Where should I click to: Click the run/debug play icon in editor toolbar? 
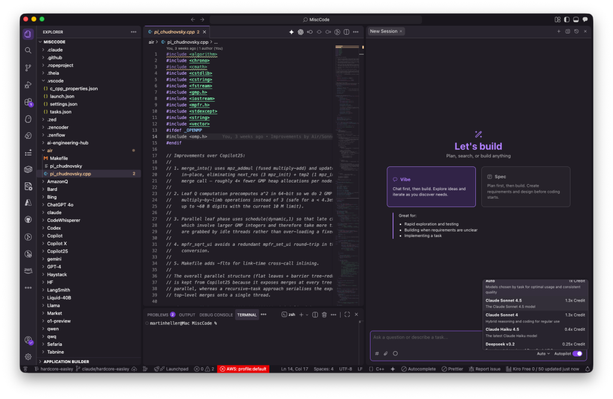[337, 32]
